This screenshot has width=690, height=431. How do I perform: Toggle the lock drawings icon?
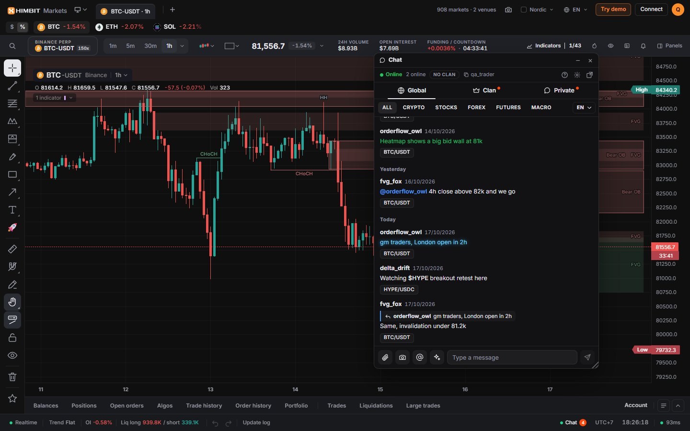click(12, 338)
